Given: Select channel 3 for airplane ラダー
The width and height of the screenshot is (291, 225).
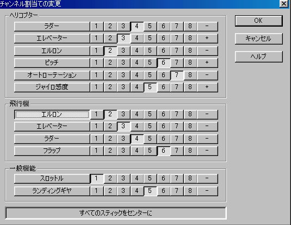Looking at the screenshot, I should click(x=123, y=139).
